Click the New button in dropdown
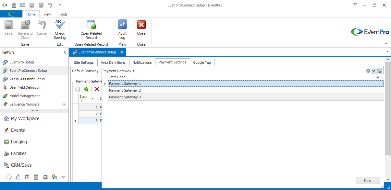 click(367, 181)
